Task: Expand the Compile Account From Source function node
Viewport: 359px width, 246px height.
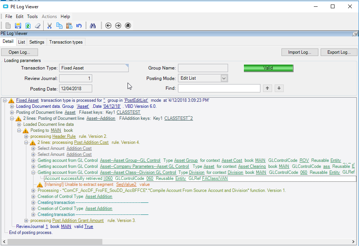Action: 33,190
